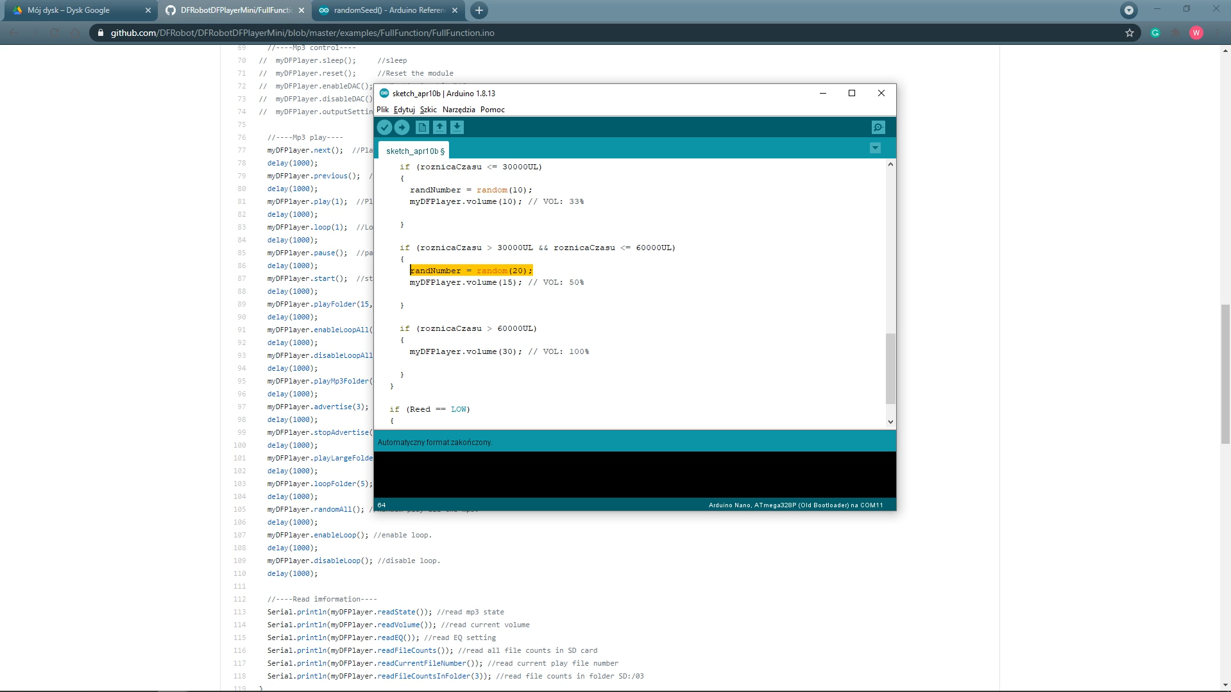Open the Edytuj menu in Arduino

404,110
